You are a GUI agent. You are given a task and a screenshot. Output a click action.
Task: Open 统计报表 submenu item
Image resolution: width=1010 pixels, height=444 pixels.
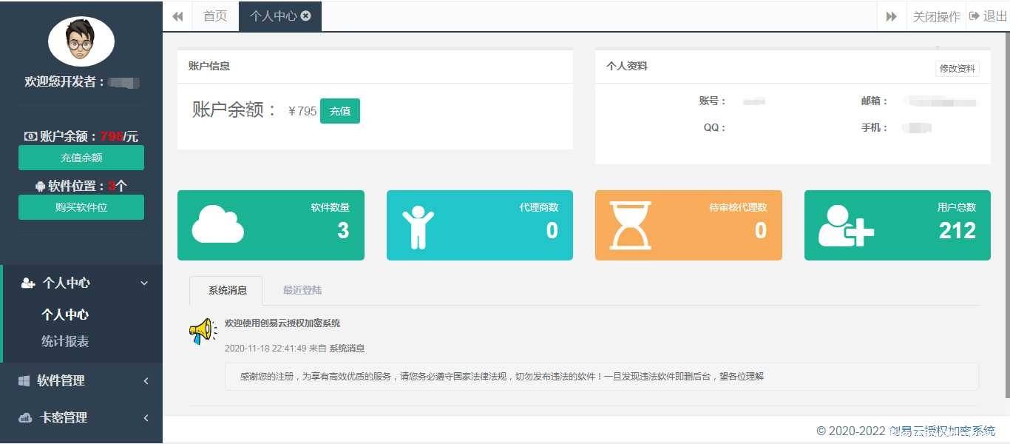pos(65,341)
